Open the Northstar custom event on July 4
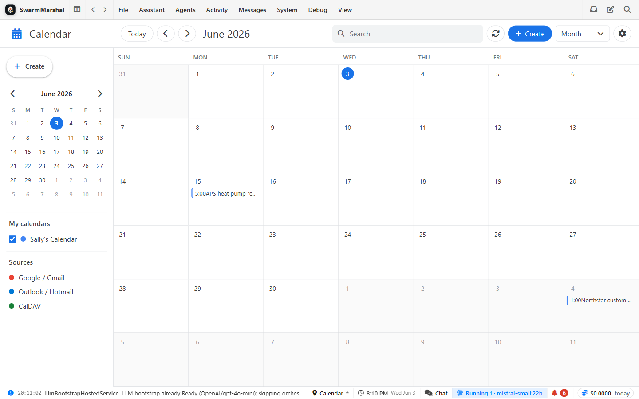Screen dimensions: 639x399 click(600, 300)
